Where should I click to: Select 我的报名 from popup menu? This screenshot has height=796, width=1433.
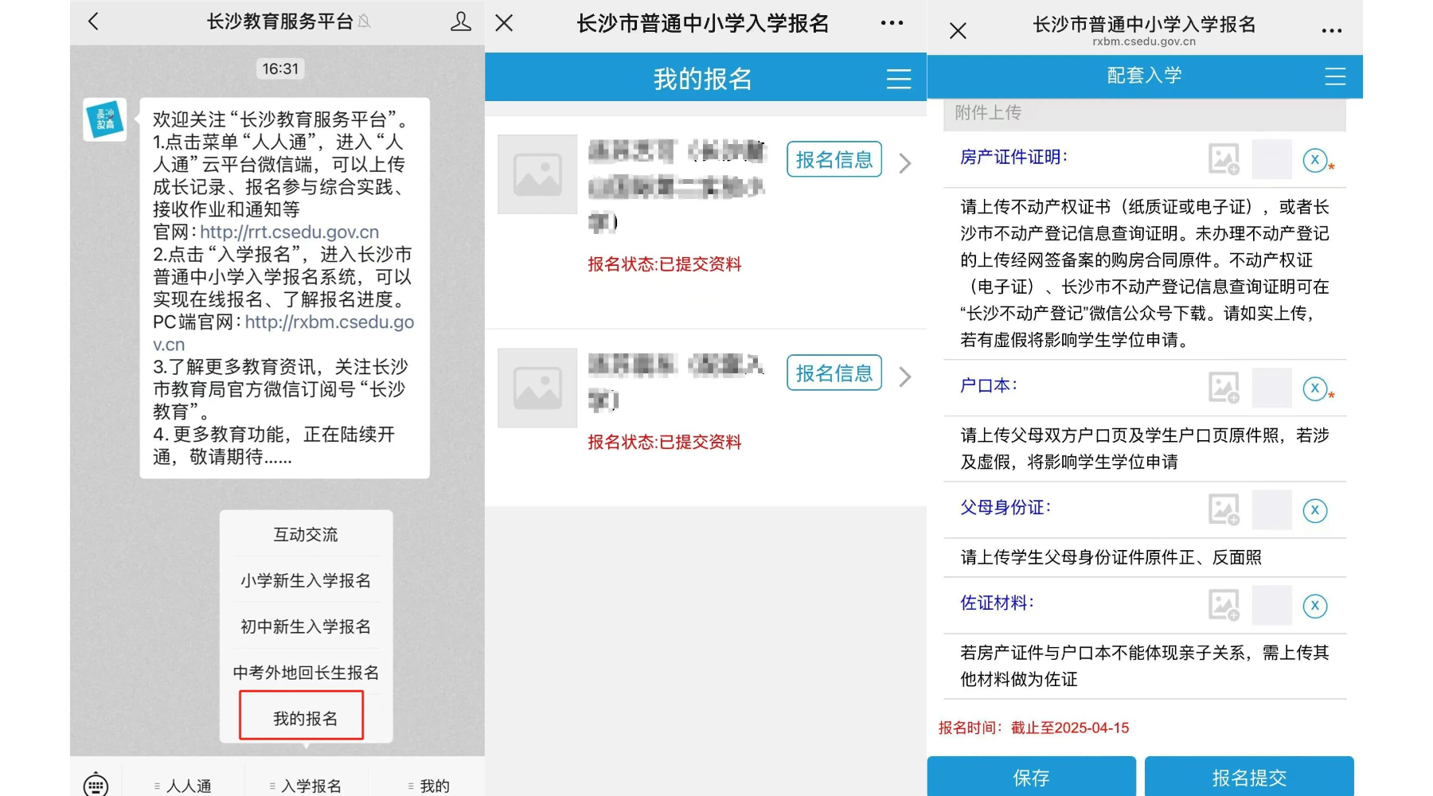point(305,718)
